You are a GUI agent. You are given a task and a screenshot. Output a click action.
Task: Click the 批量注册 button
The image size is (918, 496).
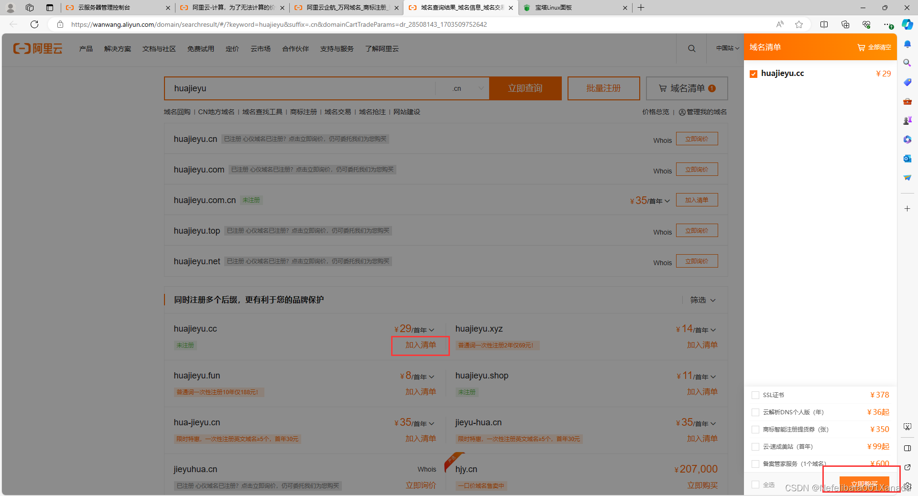pyautogui.click(x=603, y=88)
